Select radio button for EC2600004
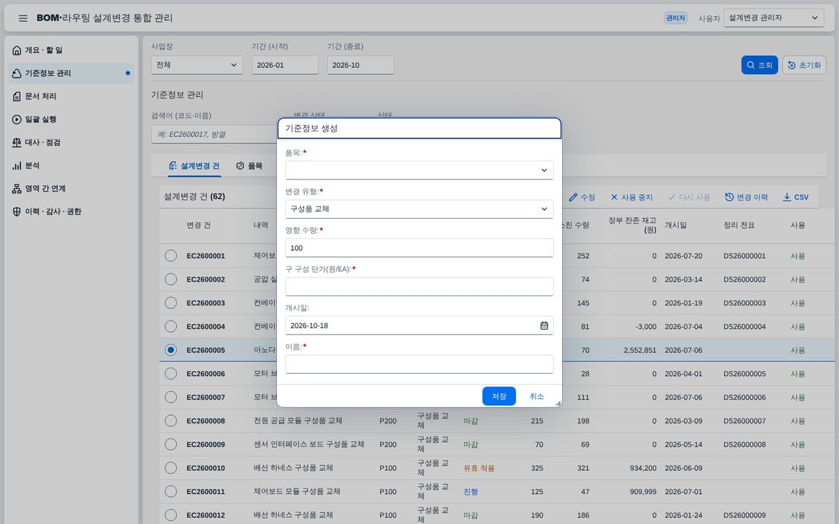This screenshot has width=839, height=524. [171, 326]
